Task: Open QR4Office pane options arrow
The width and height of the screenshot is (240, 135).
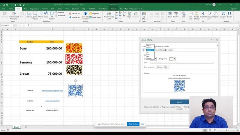Action: pos(211,40)
